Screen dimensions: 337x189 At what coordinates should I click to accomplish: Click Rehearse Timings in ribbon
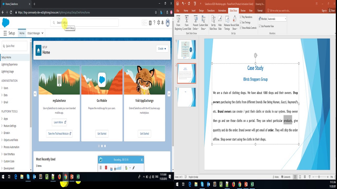227,23
